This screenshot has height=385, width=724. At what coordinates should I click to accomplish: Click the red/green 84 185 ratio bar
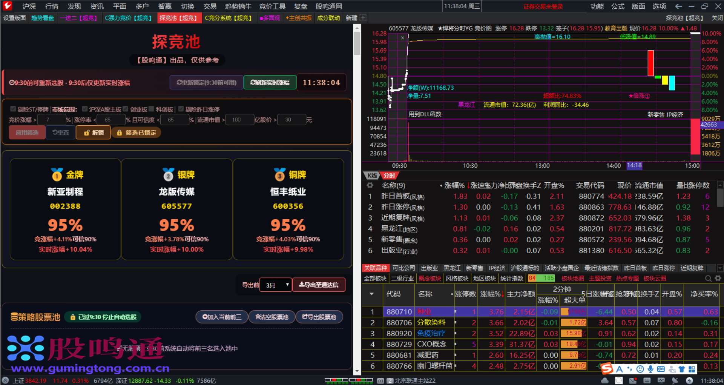coord(541,278)
